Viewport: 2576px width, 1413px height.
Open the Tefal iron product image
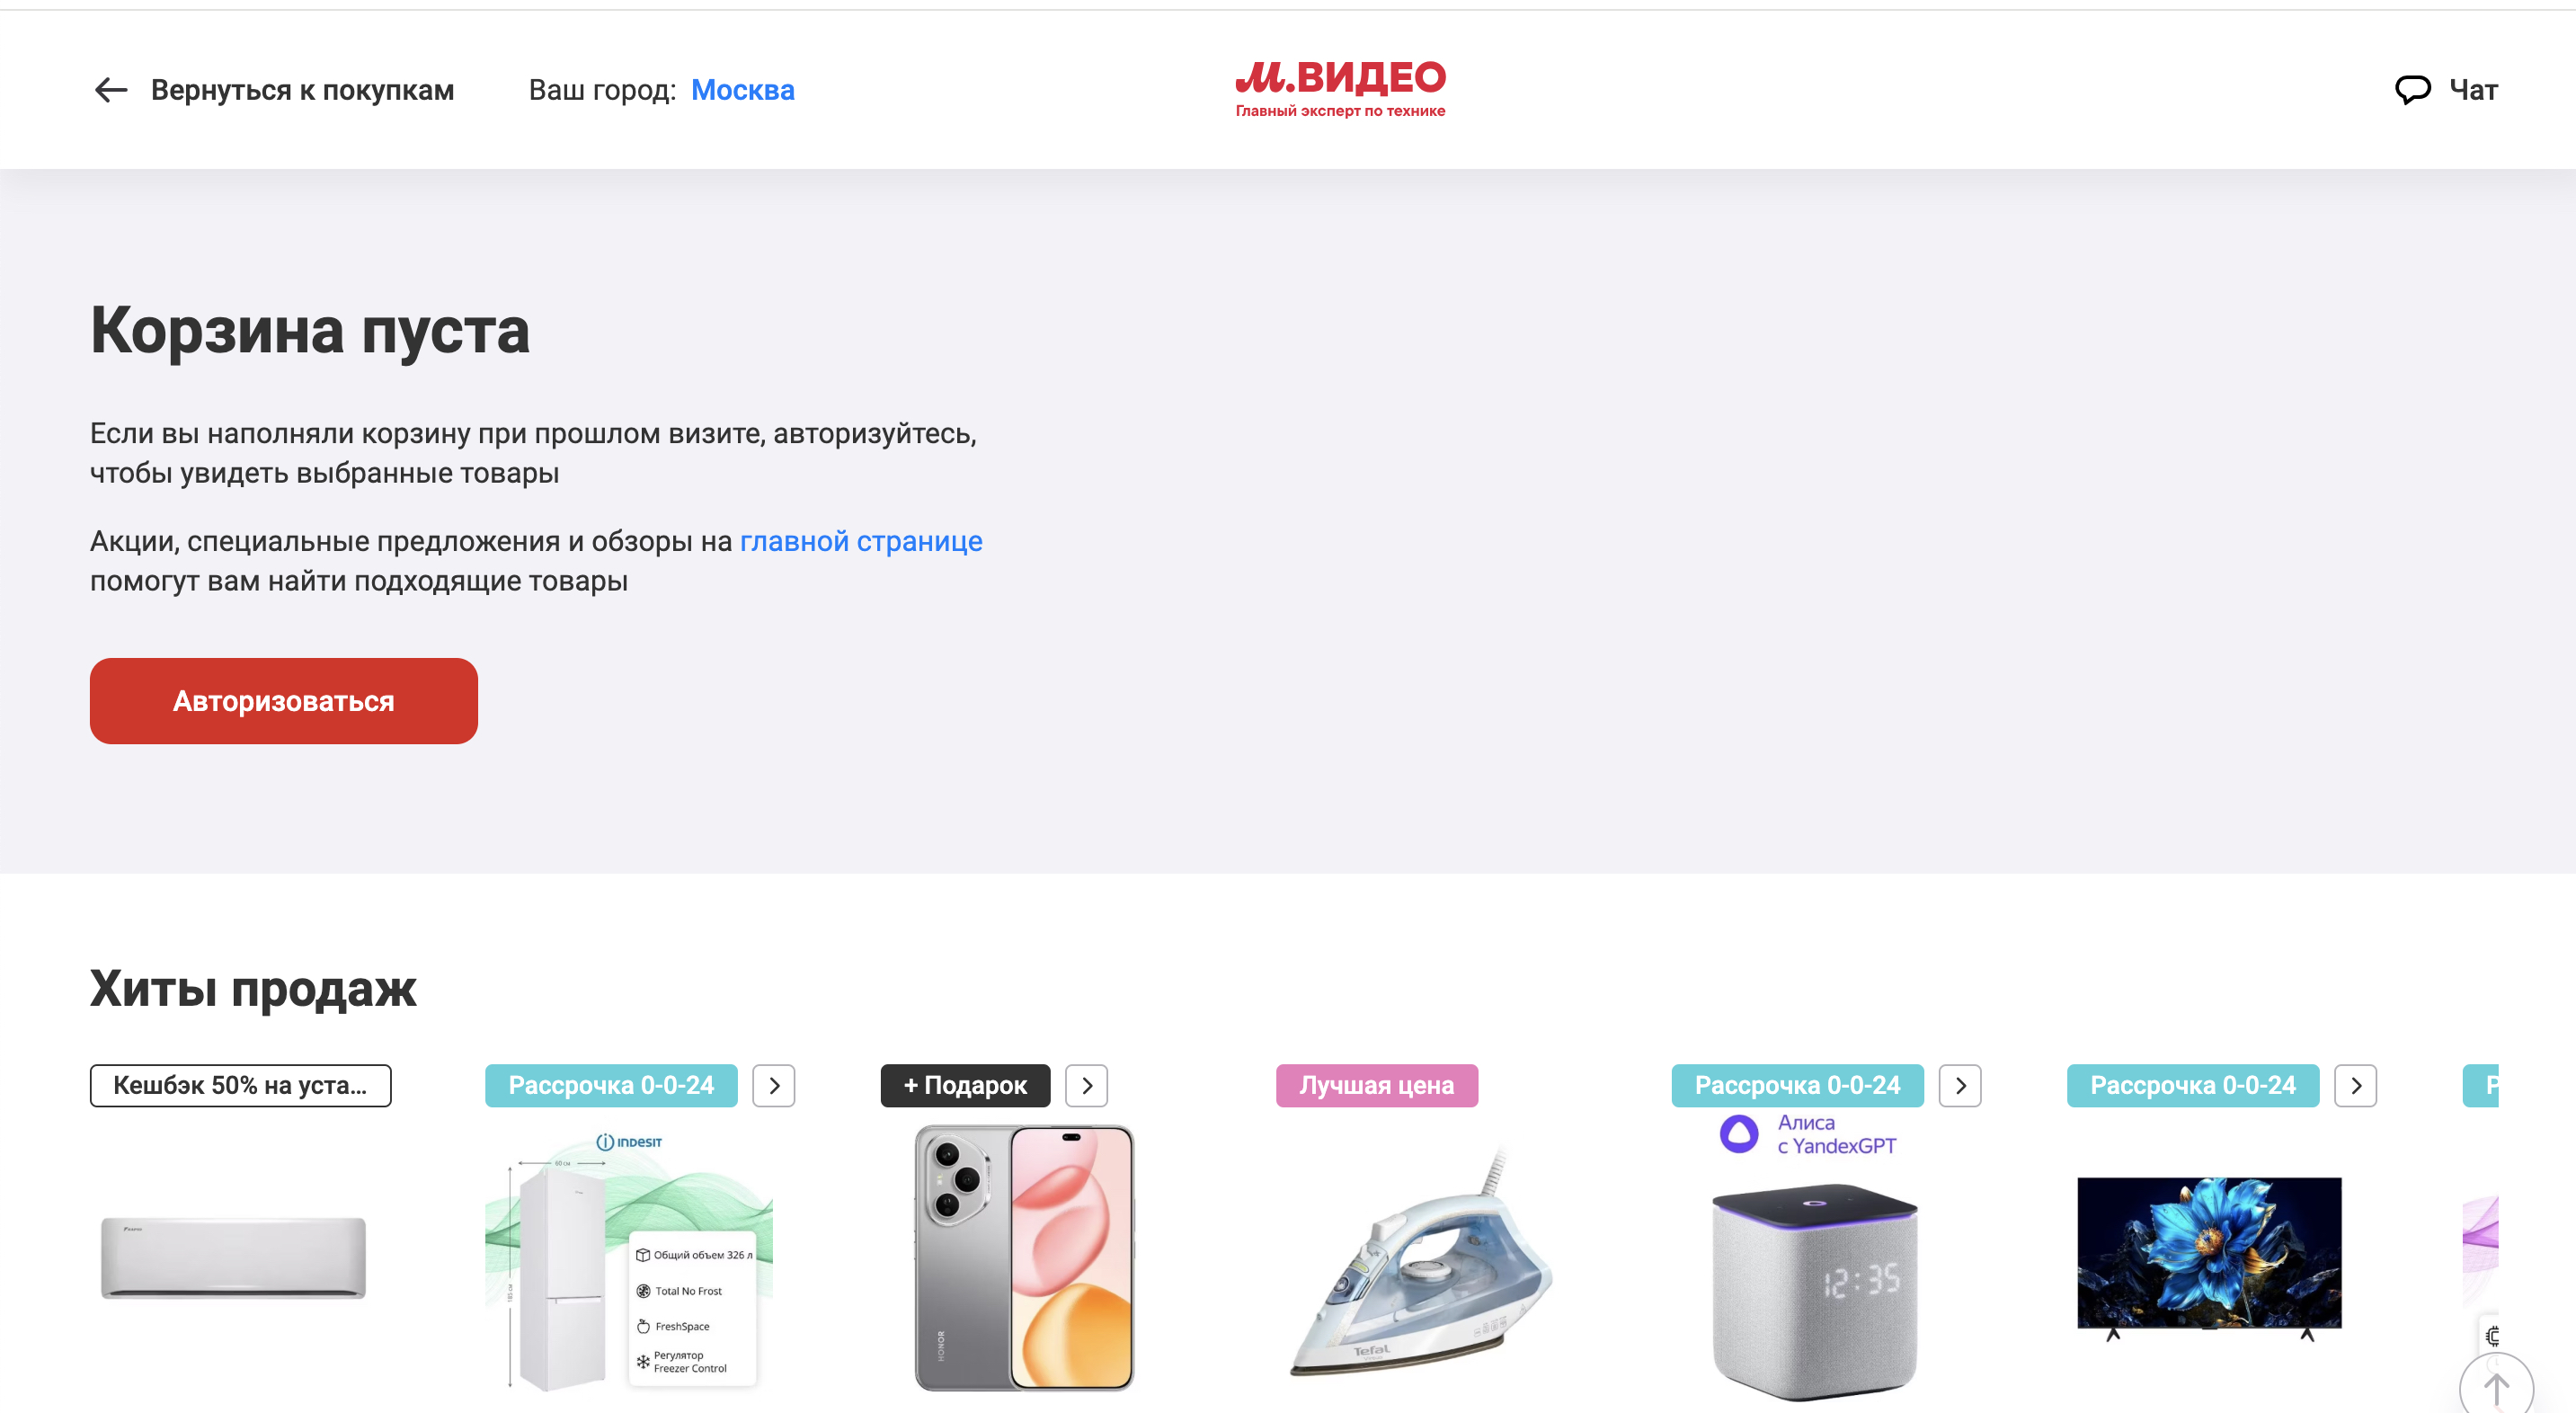coord(1420,1262)
